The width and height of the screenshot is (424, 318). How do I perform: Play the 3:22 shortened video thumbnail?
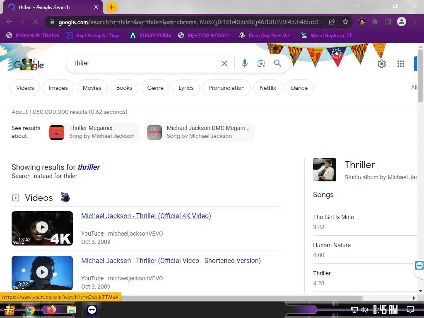[42, 273]
